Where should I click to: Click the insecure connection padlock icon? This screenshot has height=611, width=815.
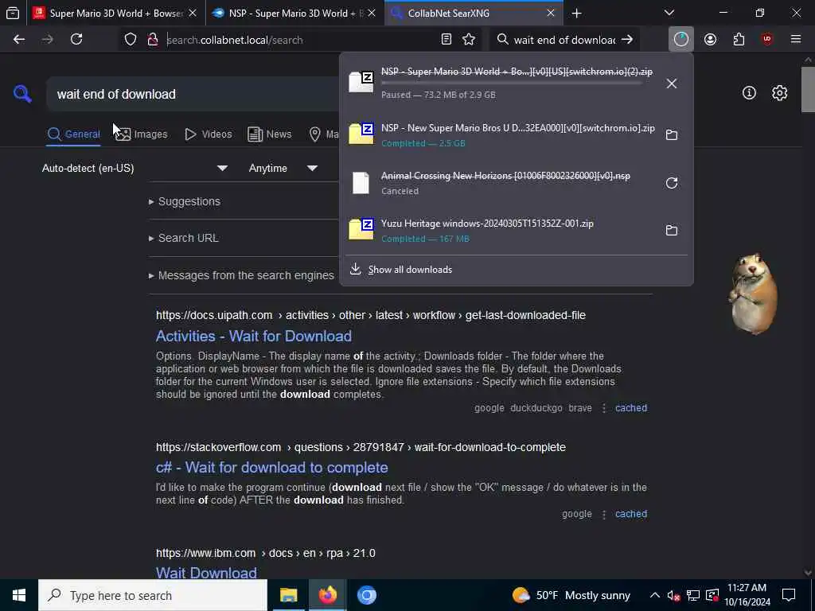pyautogui.click(x=152, y=40)
